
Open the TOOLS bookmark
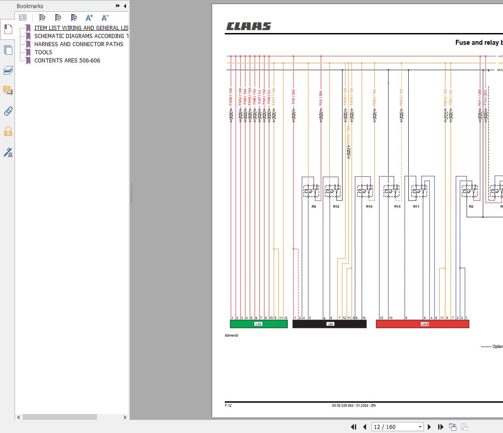tap(43, 52)
